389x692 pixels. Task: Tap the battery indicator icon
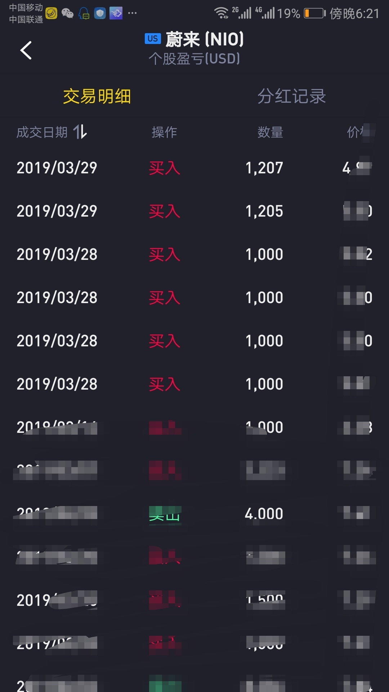pos(314,13)
